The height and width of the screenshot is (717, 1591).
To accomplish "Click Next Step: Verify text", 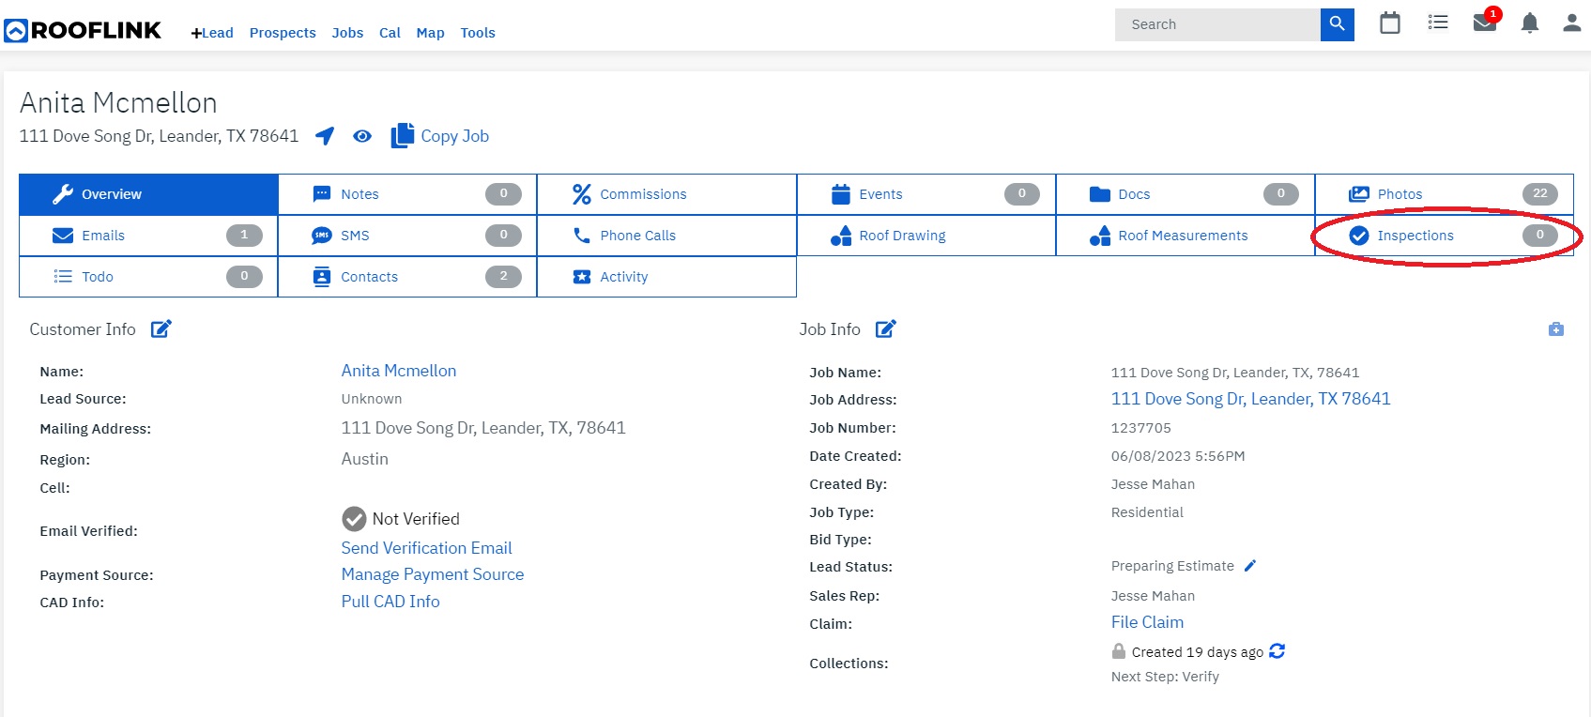I will [1165, 677].
